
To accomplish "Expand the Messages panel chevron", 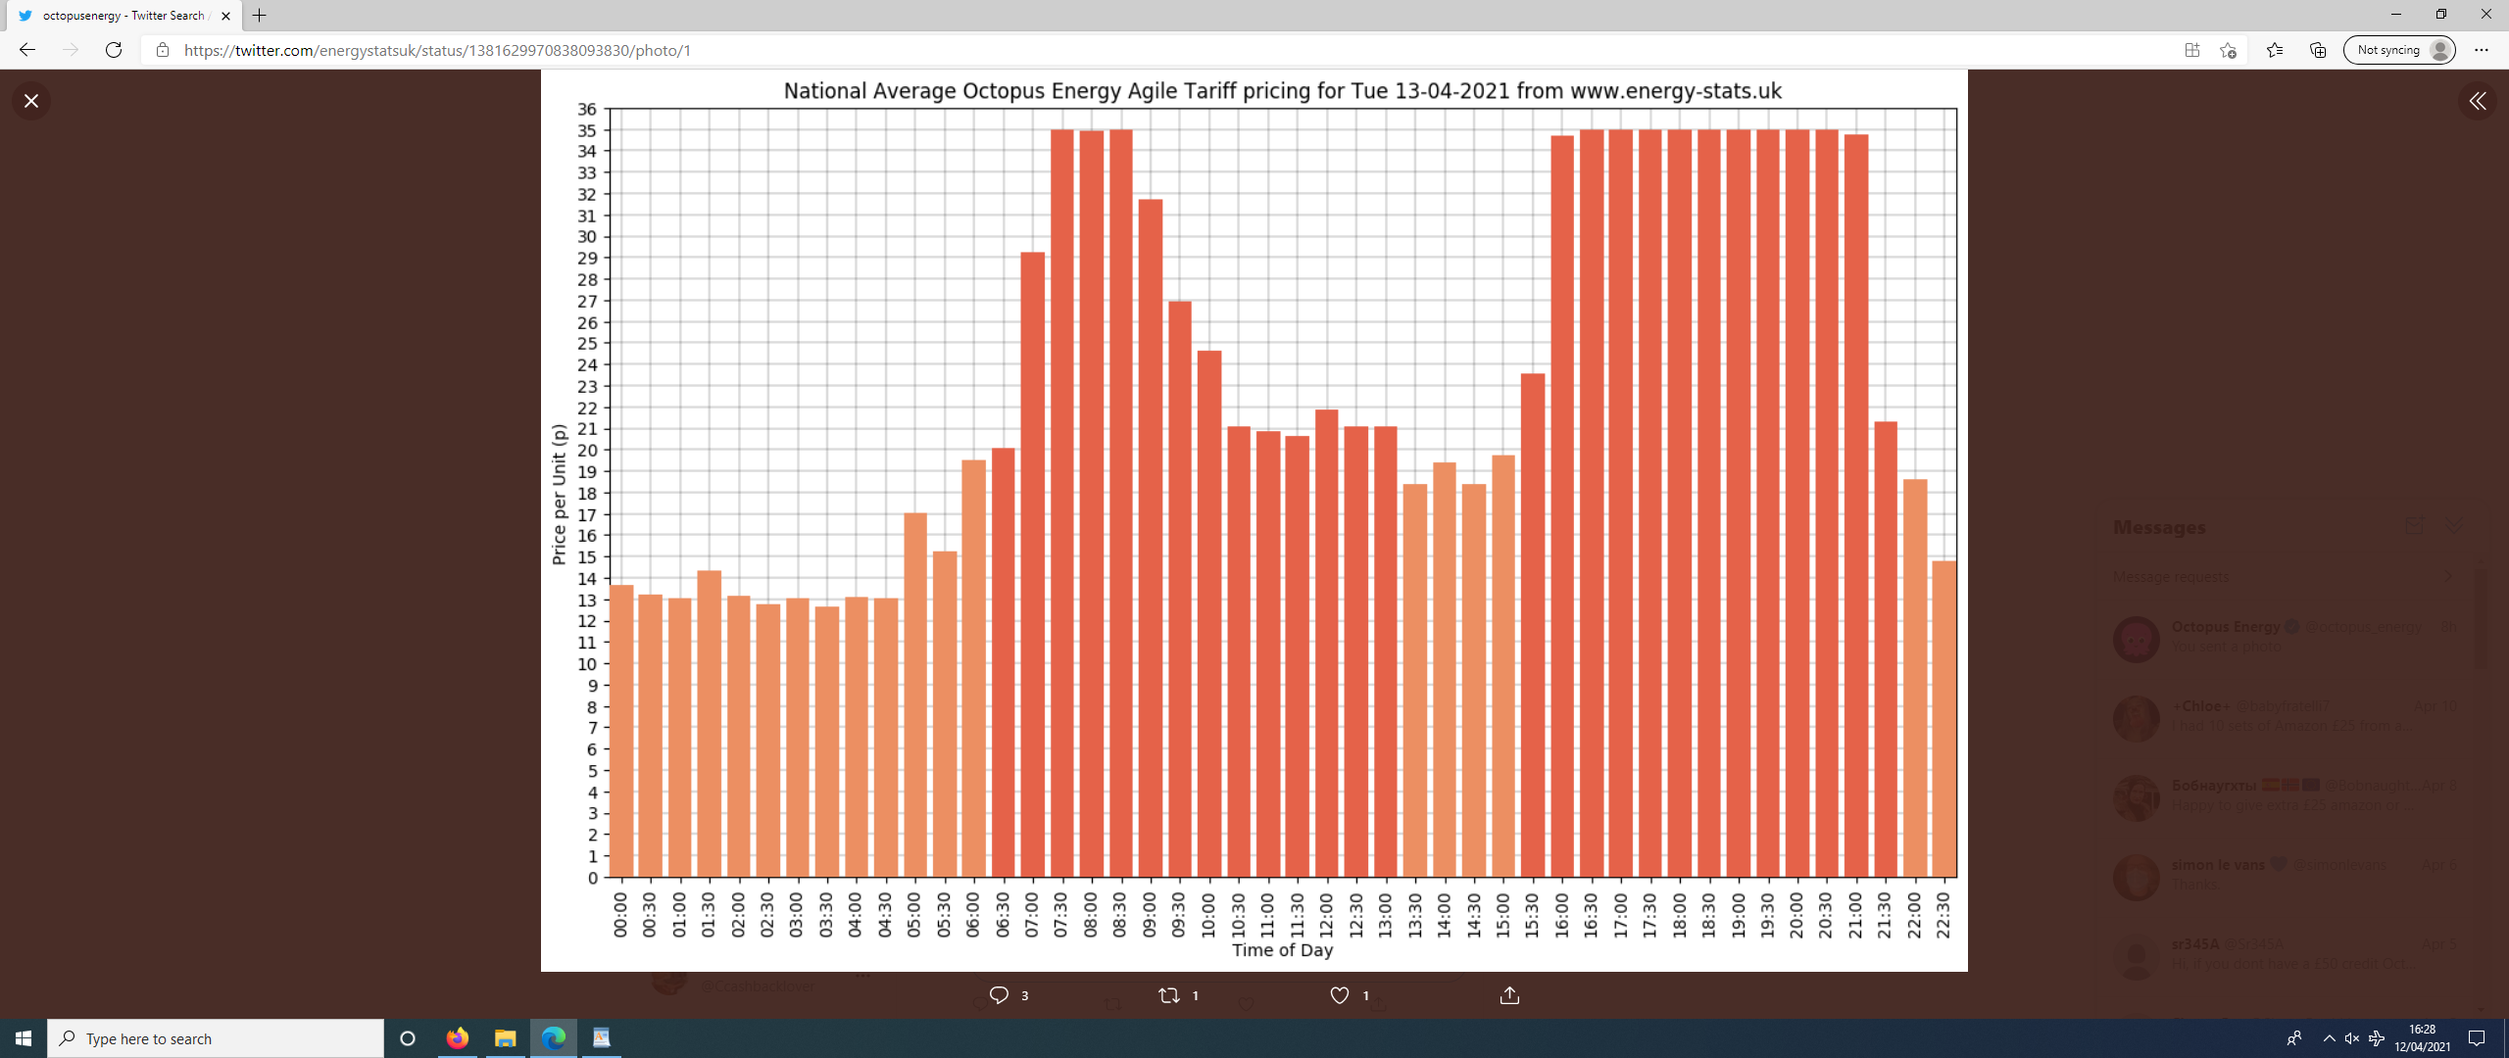I will pos(2454,526).
